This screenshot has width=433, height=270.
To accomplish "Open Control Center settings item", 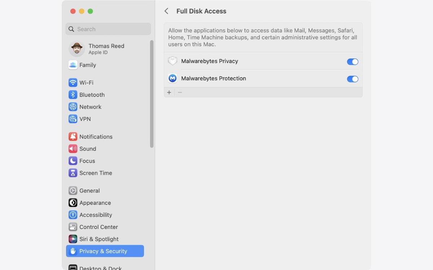I will (x=99, y=227).
